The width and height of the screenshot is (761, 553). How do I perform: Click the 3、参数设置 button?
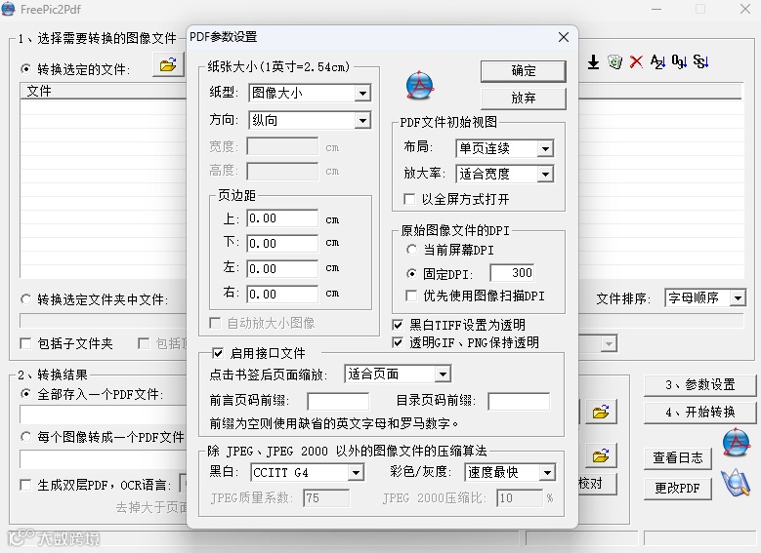699,385
